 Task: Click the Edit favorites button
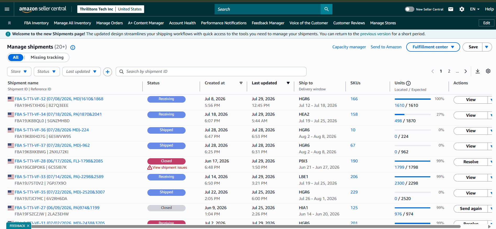click(x=487, y=23)
